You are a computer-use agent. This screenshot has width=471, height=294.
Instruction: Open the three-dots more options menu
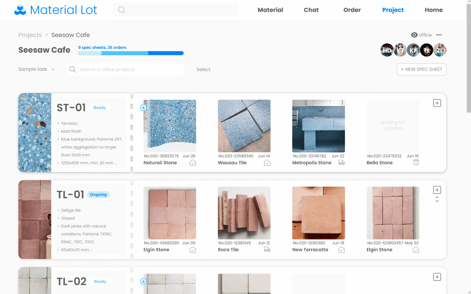439,35
